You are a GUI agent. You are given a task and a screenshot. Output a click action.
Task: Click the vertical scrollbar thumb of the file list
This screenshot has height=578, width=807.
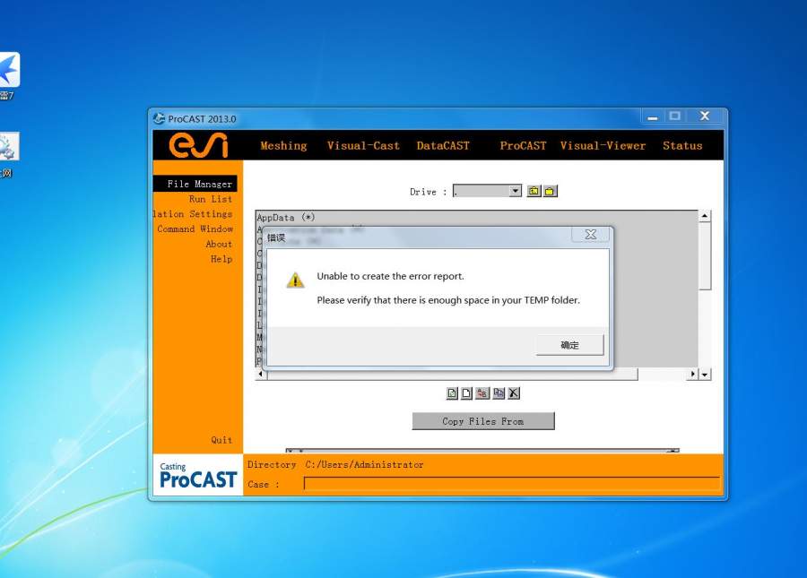click(705, 256)
